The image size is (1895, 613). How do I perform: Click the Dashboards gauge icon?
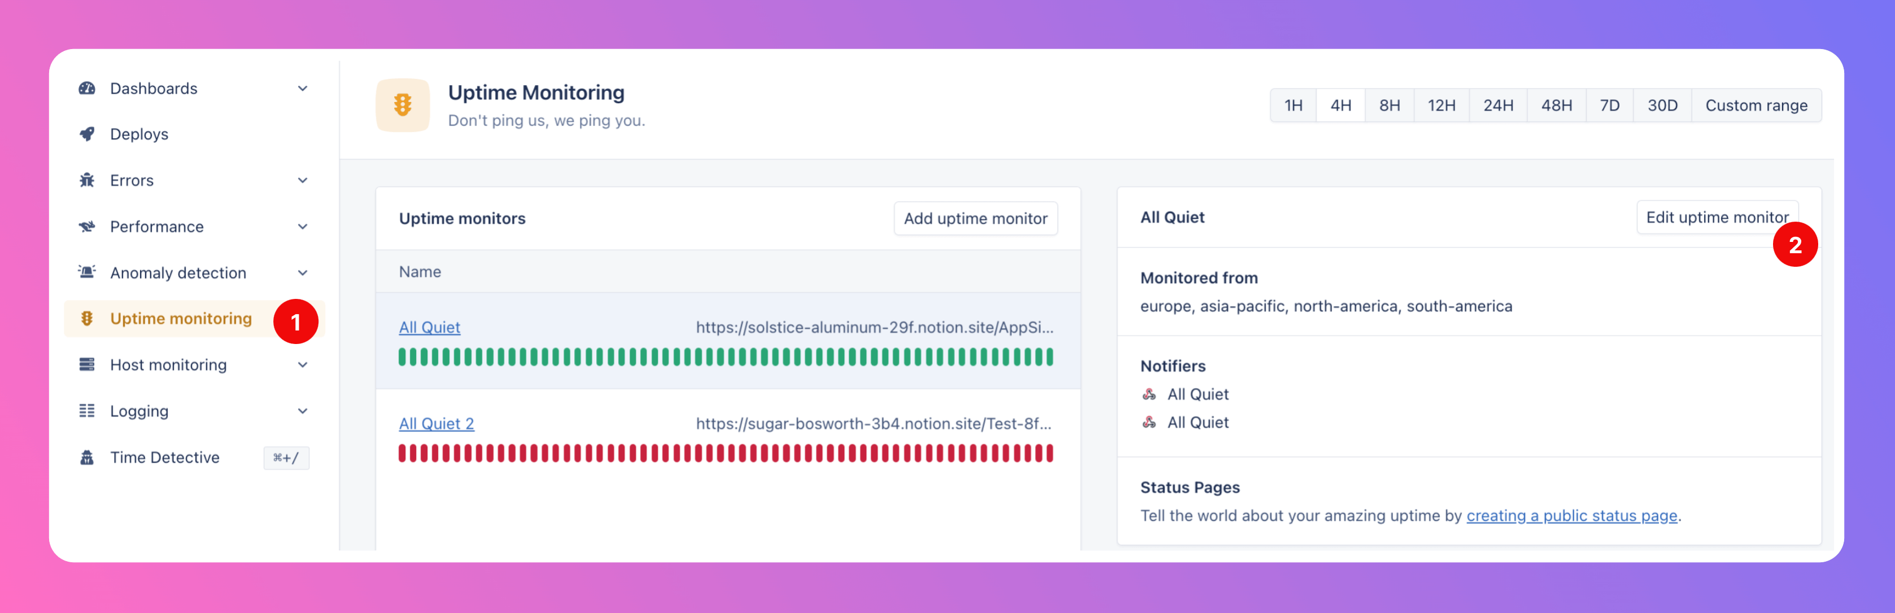point(87,88)
